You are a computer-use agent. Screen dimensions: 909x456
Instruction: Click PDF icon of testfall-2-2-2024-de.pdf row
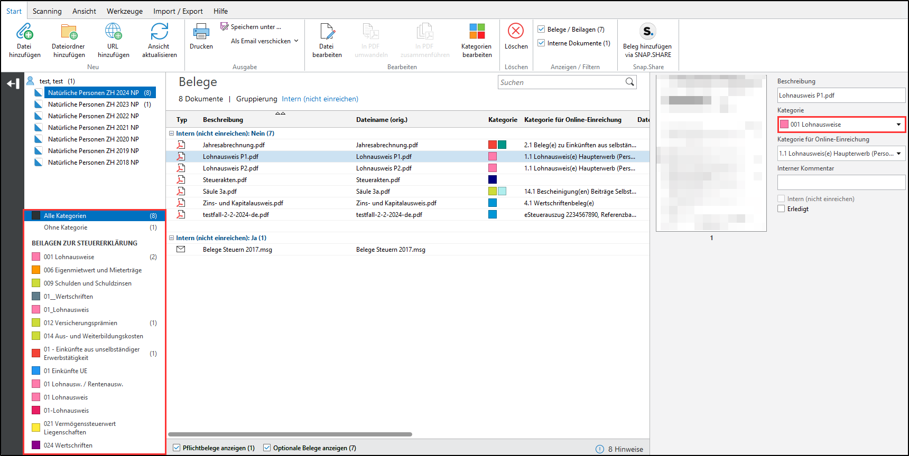pyautogui.click(x=181, y=214)
